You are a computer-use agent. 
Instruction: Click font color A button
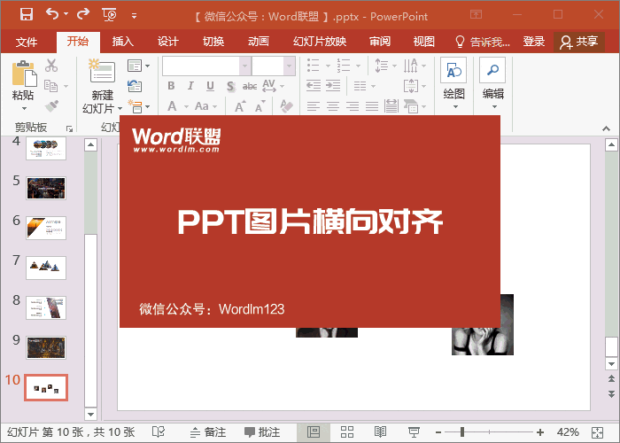[172, 106]
